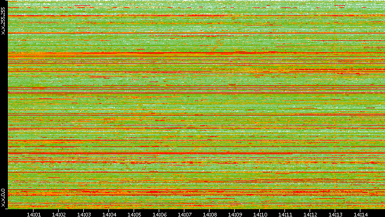This screenshot has width=385, height=217.
Task: Click the x.x.0.0 vertical axis label
Action: [x=3, y=198]
